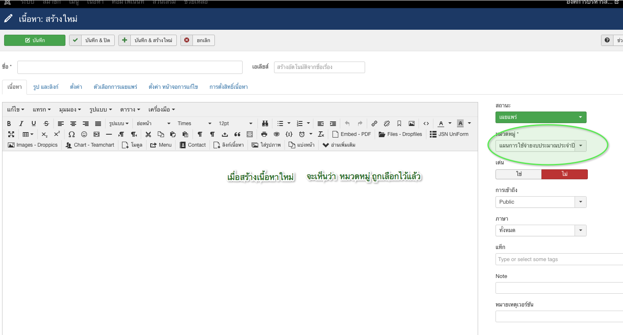Click the find and replace binoculars icon
The image size is (623, 335).
pyautogui.click(x=265, y=124)
